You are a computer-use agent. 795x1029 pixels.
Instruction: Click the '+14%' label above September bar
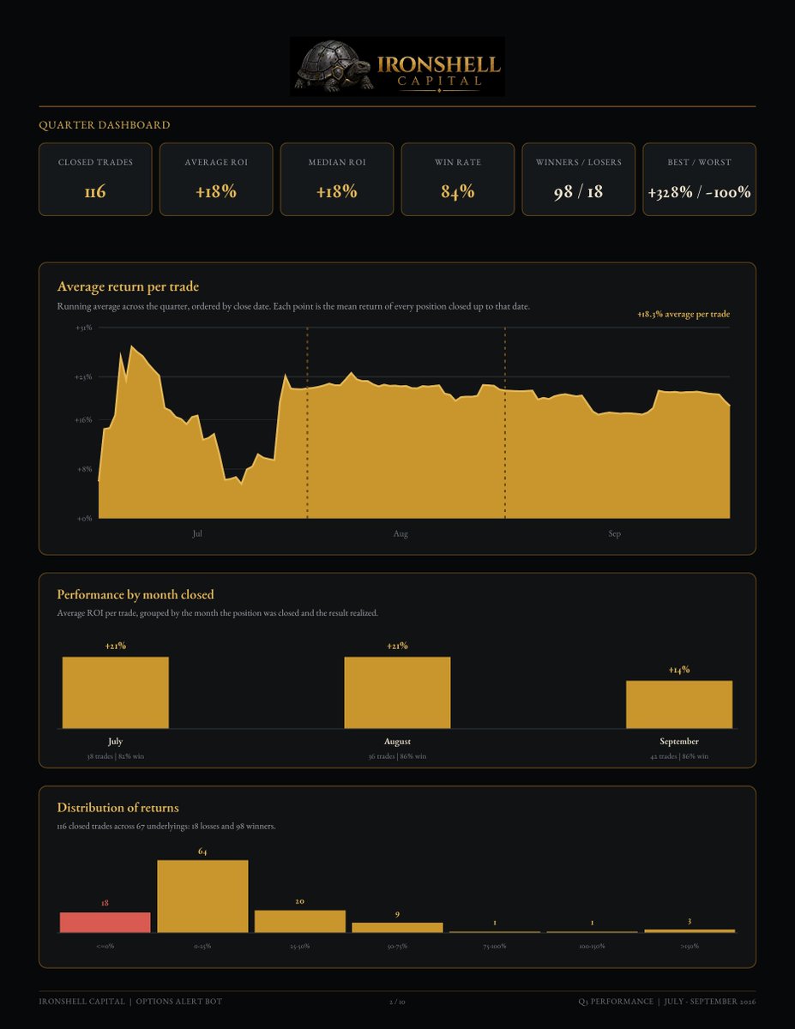pyautogui.click(x=679, y=670)
